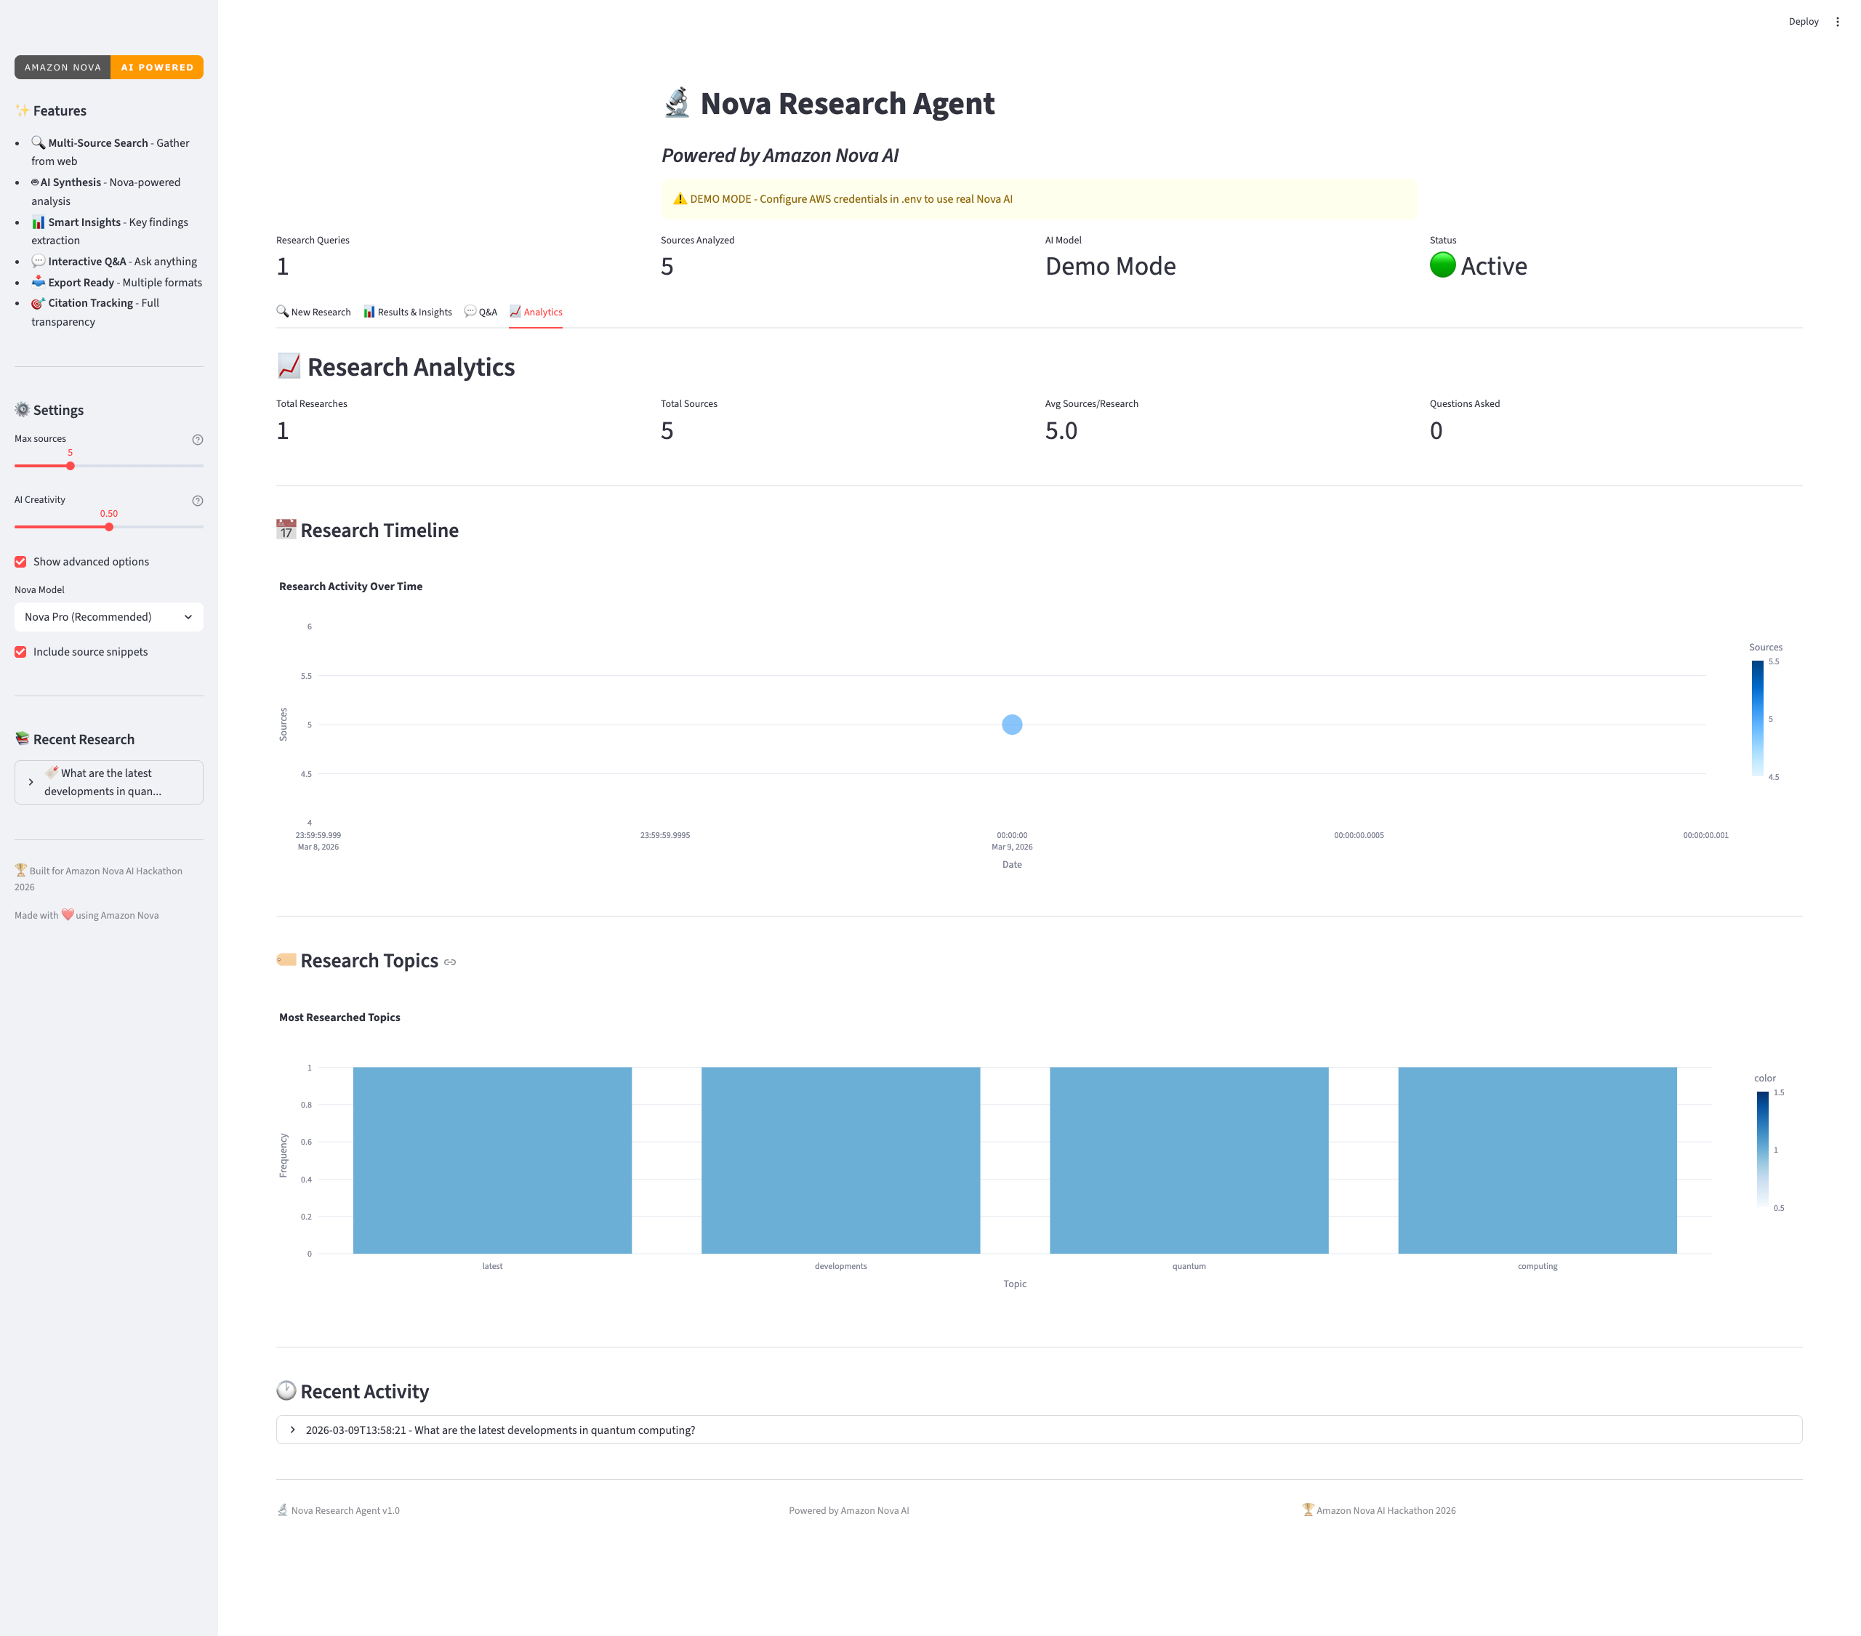This screenshot has height=1636, width=1861.
Task: Open the Results & Insights tab
Action: 407,313
